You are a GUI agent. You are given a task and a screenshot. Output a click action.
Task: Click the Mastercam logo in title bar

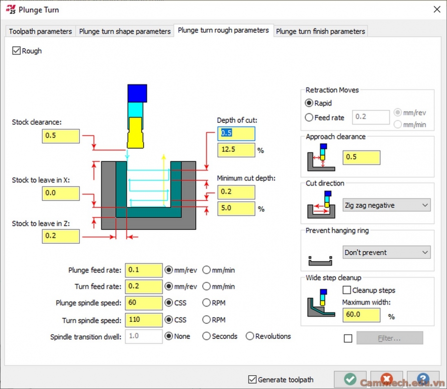(x=11, y=9)
